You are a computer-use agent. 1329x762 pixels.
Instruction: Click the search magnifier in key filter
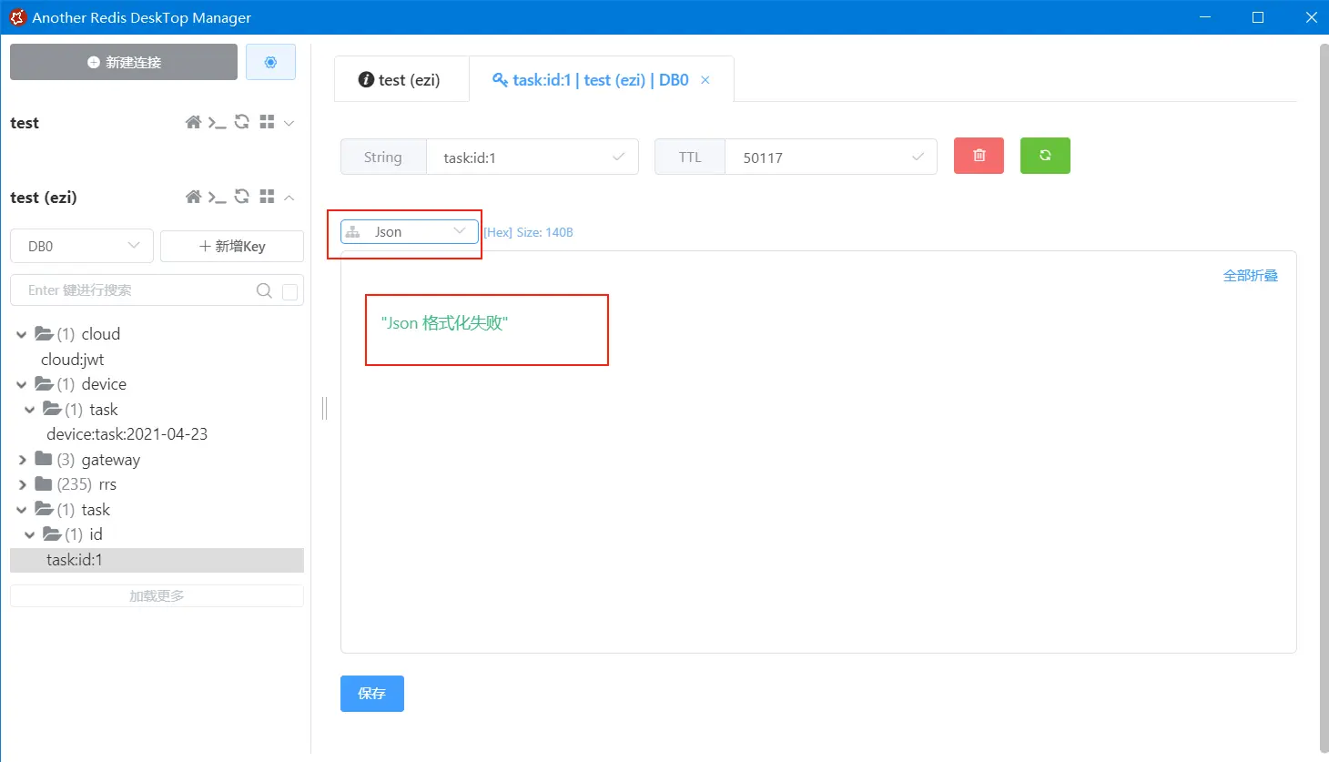pos(263,290)
